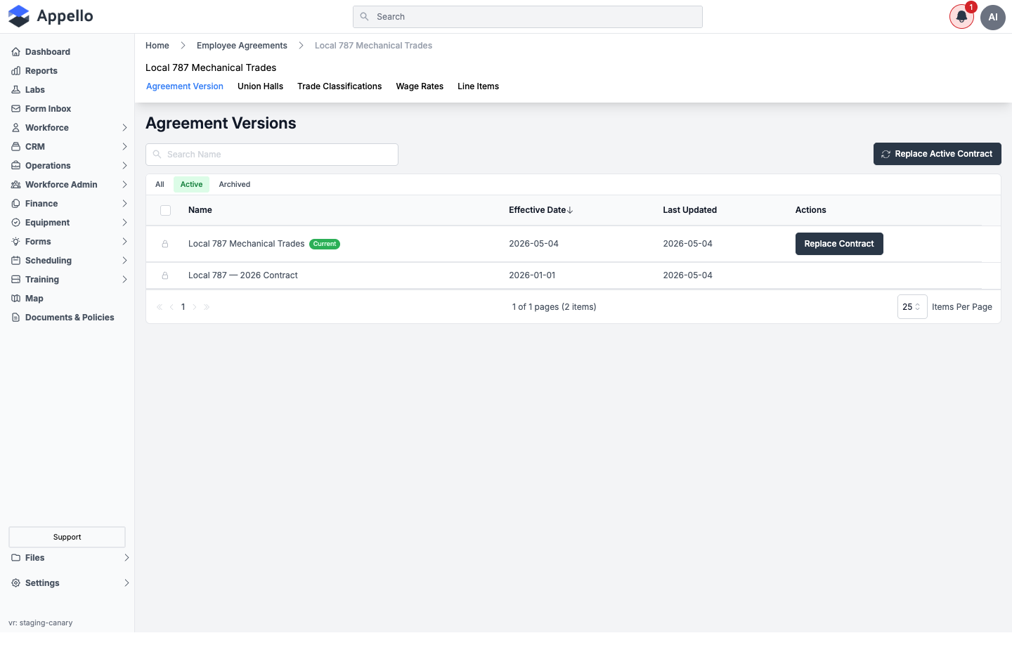Go to Employee Agreements breadcrumb
The height and width of the screenshot is (645, 1012).
click(242, 46)
